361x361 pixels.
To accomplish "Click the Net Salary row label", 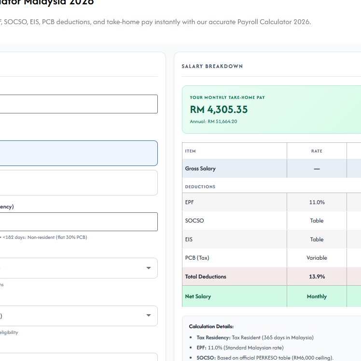I will pyautogui.click(x=198, y=296).
